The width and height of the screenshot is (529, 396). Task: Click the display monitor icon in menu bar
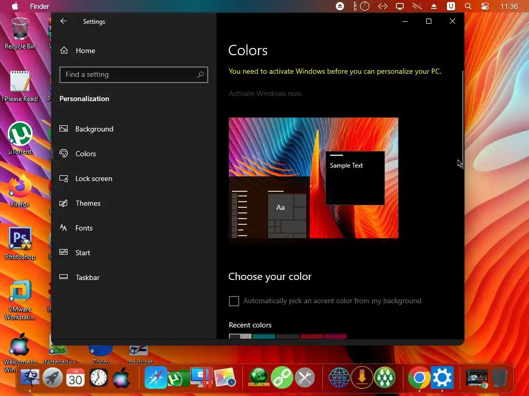point(400,6)
